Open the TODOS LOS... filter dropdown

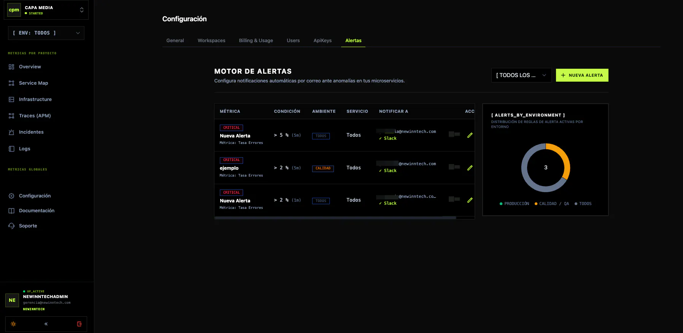coord(521,75)
